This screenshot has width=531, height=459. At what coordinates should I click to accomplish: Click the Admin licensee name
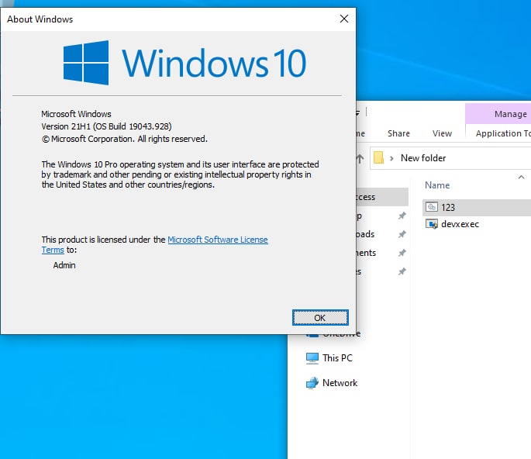point(64,265)
